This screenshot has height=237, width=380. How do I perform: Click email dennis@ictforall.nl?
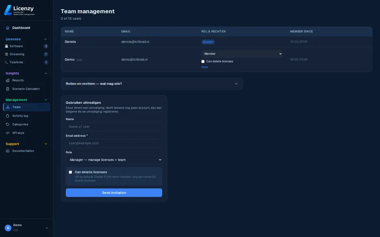(x=135, y=42)
